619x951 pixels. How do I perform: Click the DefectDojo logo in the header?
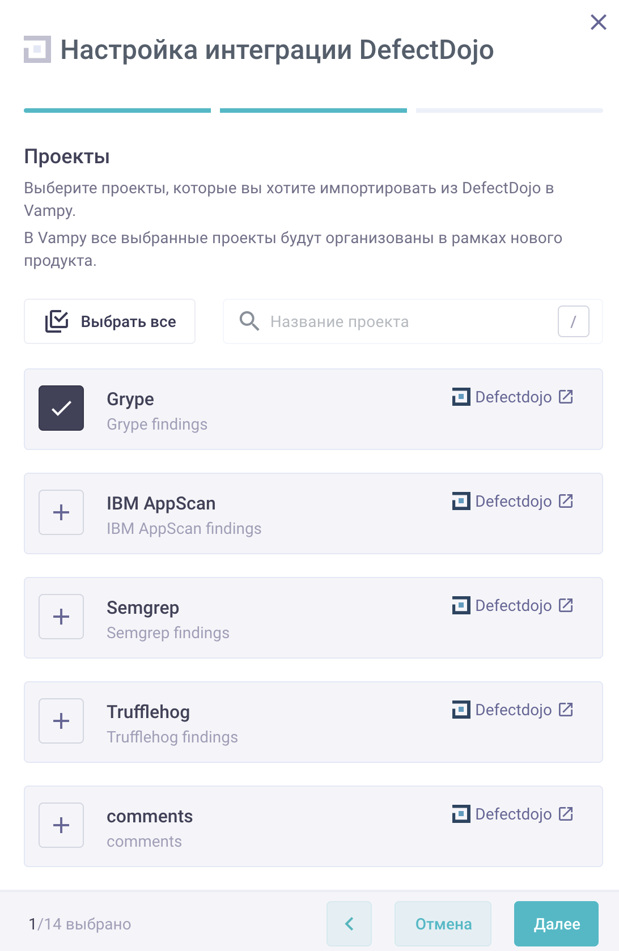(37, 49)
